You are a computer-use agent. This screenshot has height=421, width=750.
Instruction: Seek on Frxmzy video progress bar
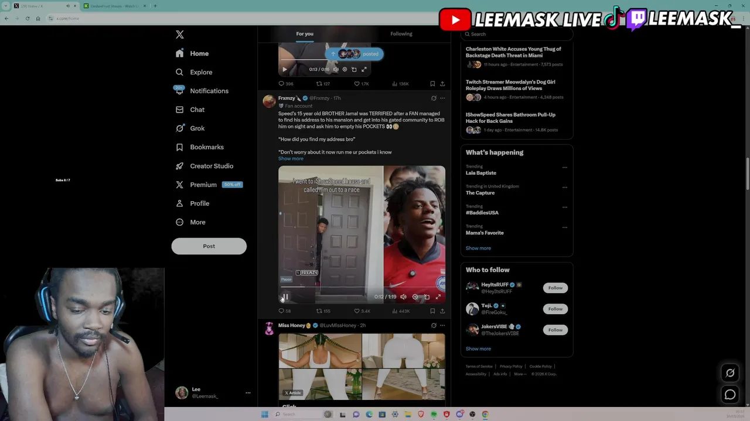pos(362,287)
